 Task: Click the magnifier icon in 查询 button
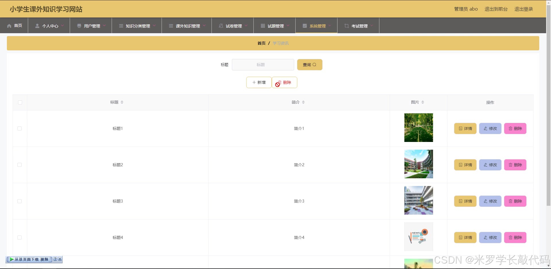point(315,65)
